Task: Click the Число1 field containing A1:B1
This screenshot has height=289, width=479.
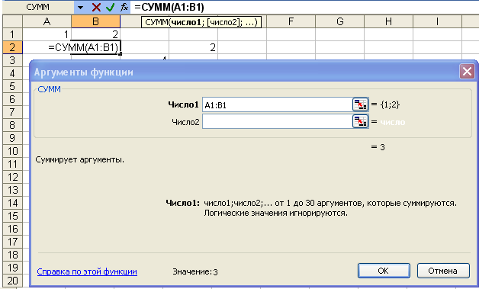Action: pyautogui.click(x=278, y=104)
